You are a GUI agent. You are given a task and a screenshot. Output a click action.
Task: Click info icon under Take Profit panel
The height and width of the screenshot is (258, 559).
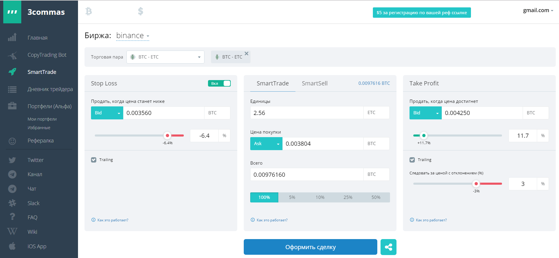(412, 220)
